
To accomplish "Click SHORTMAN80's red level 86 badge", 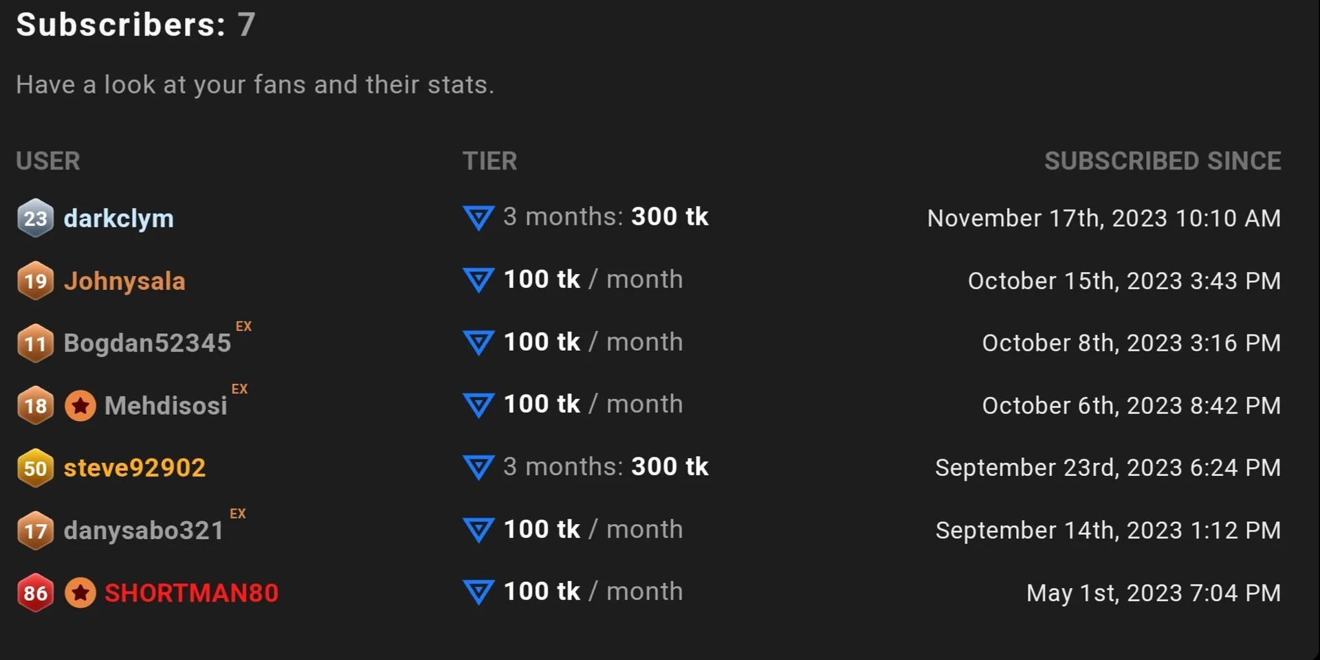I will click(x=35, y=593).
